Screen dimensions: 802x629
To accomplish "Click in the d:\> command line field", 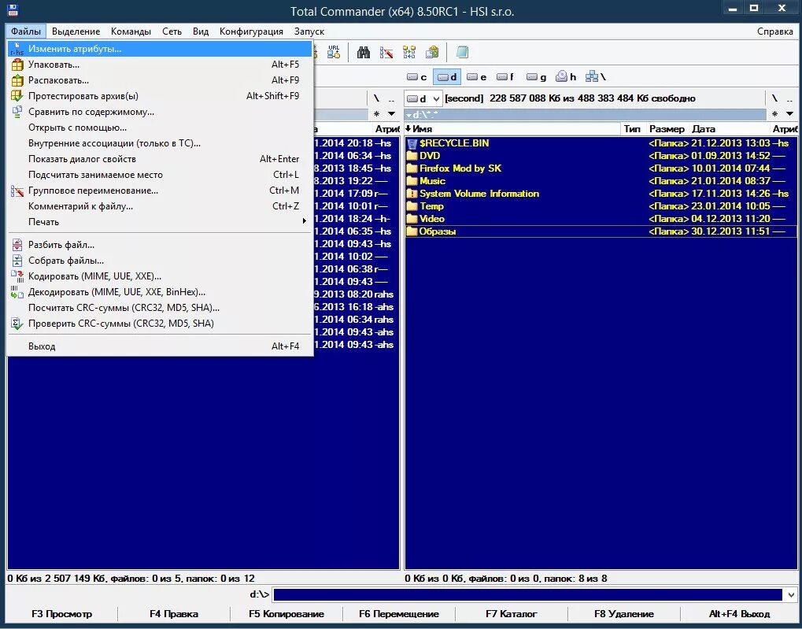I will 527,594.
